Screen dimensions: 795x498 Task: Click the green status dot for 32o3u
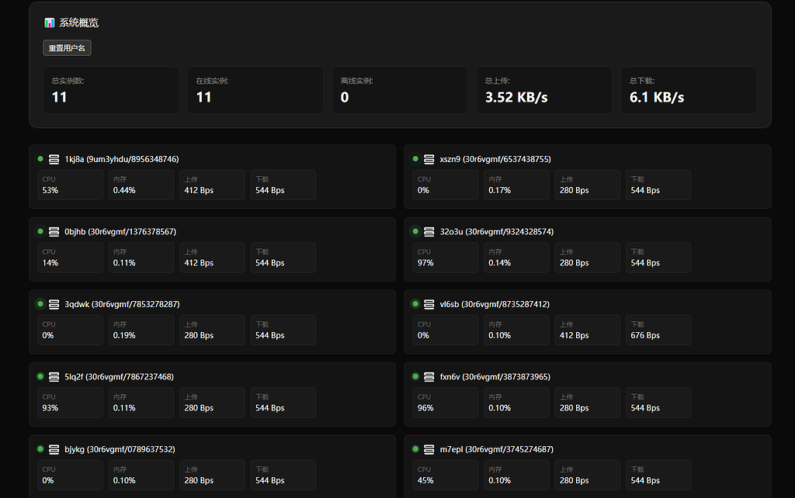[415, 231]
